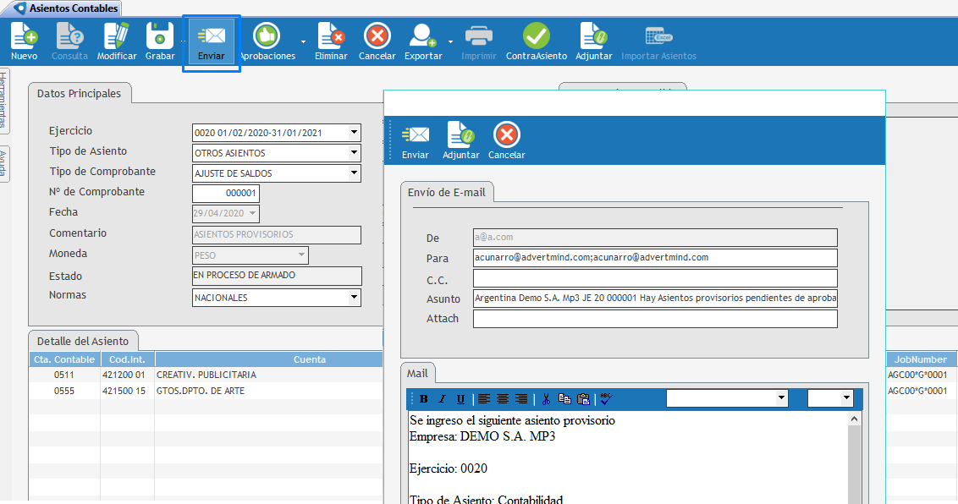Toggle italic formatting in mail editor
This screenshot has width=958, height=504.
pyautogui.click(x=442, y=399)
